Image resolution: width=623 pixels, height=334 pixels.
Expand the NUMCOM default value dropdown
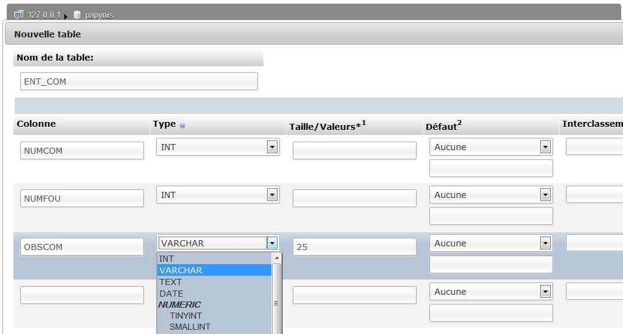(x=545, y=147)
